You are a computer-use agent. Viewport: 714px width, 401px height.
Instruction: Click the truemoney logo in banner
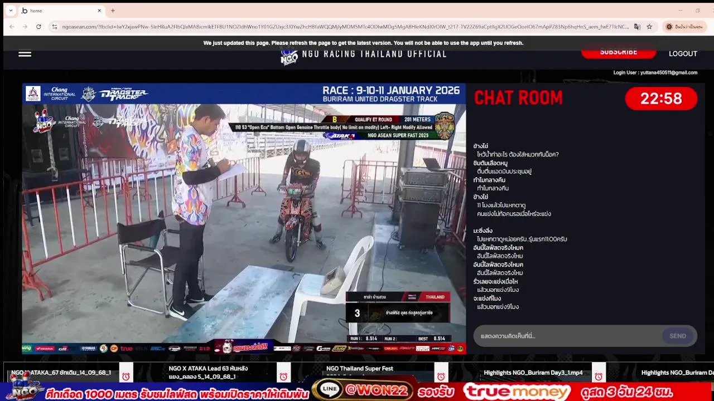[517, 391]
